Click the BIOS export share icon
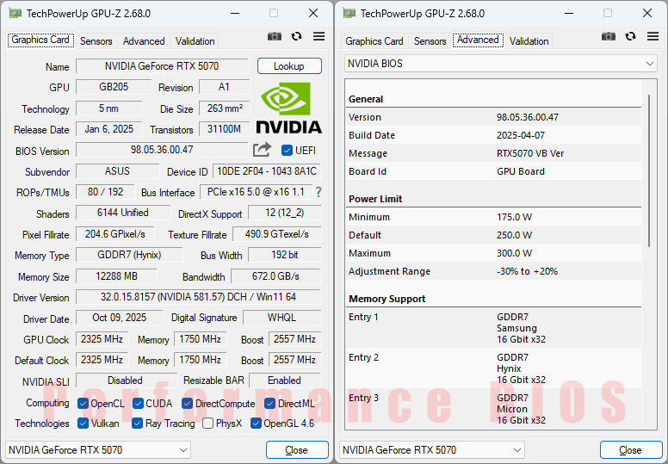Viewport: 668px width, 464px height. (262, 150)
